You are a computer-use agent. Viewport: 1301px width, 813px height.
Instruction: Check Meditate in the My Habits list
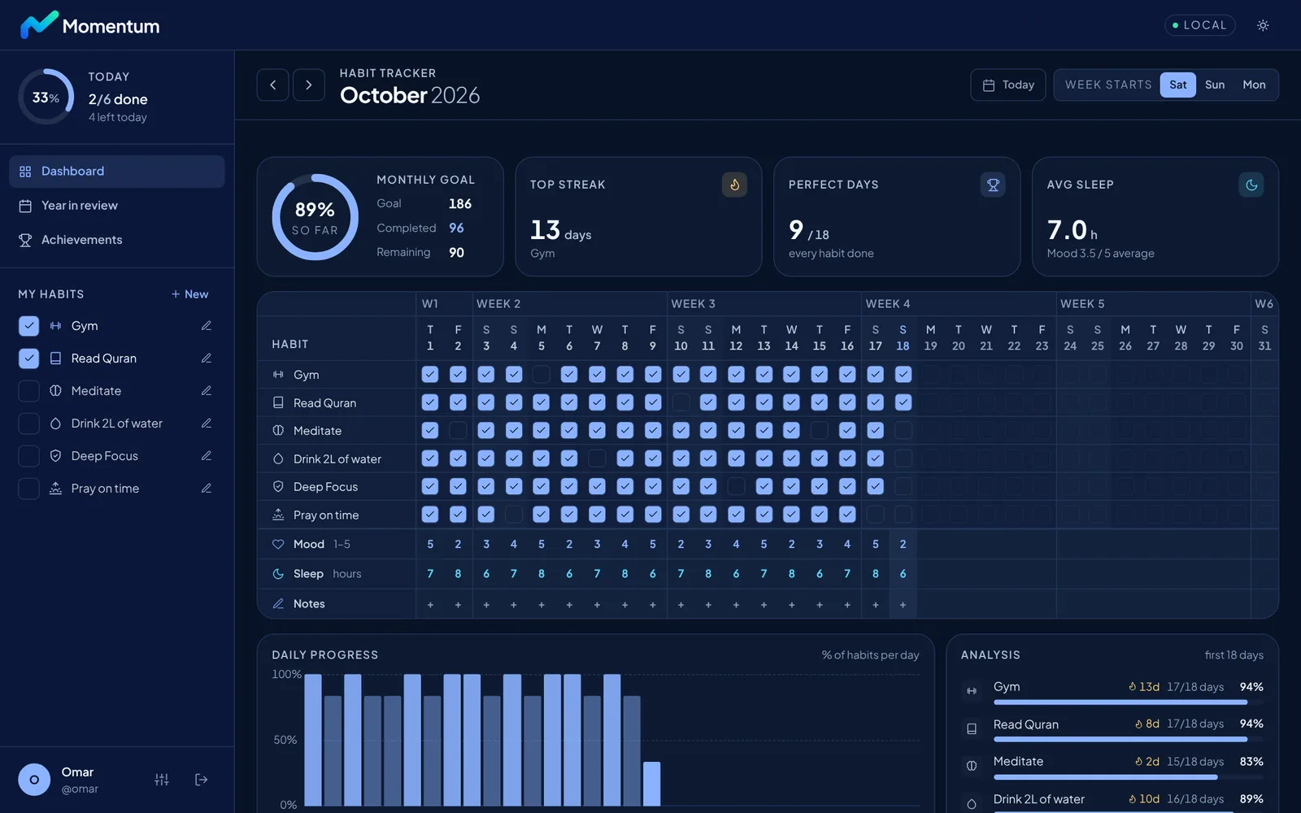28,391
